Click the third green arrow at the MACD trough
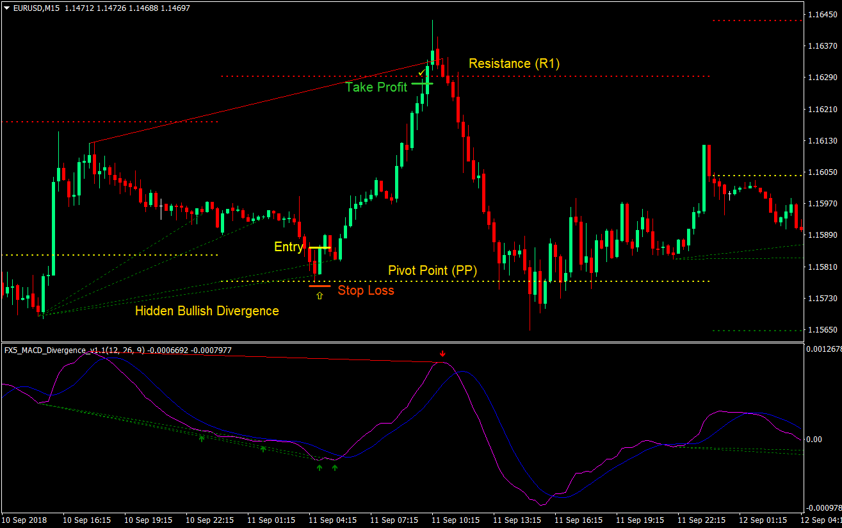Screen dimensions: 842x528 click(320, 468)
